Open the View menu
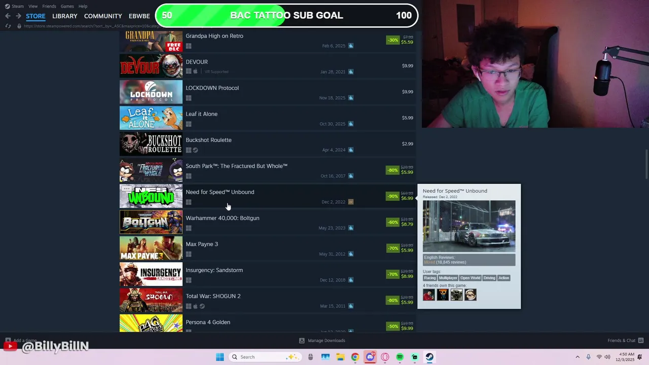 [x=33, y=6]
